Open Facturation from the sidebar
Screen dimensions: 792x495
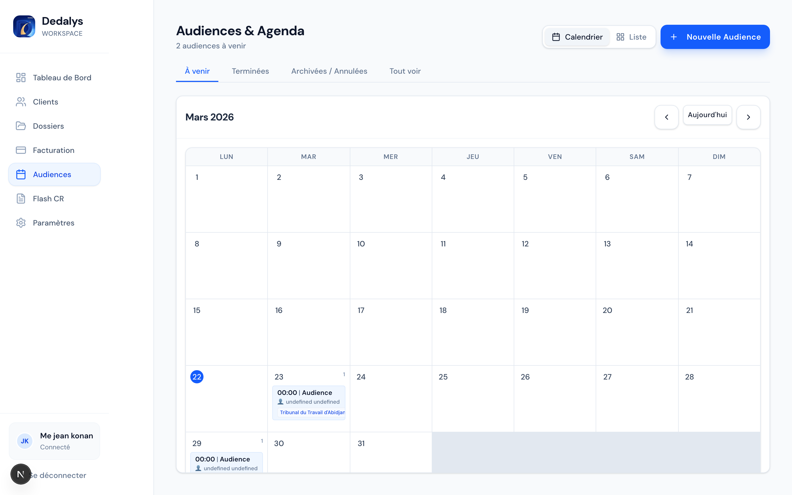(21, 150)
